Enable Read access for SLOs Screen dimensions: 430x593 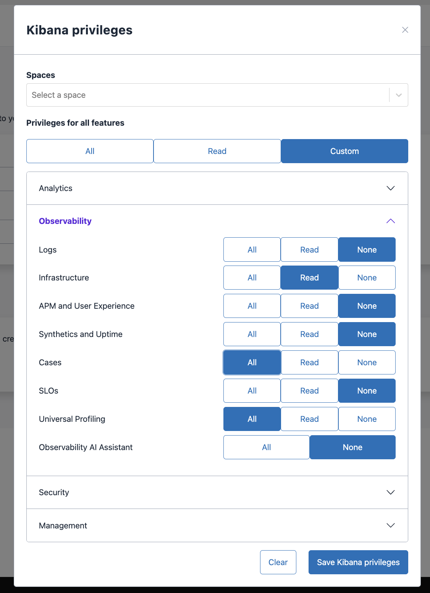tap(309, 390)
